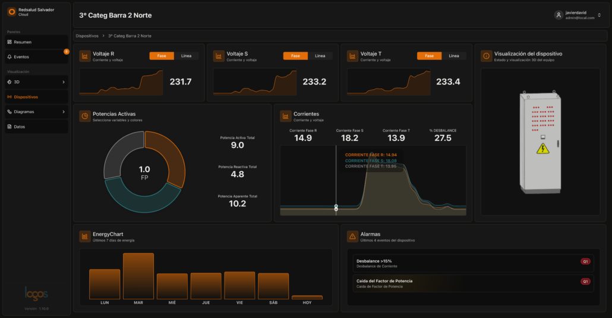Go to Eventos in sidebar
The image size is (612, 318).
(21, 57)
